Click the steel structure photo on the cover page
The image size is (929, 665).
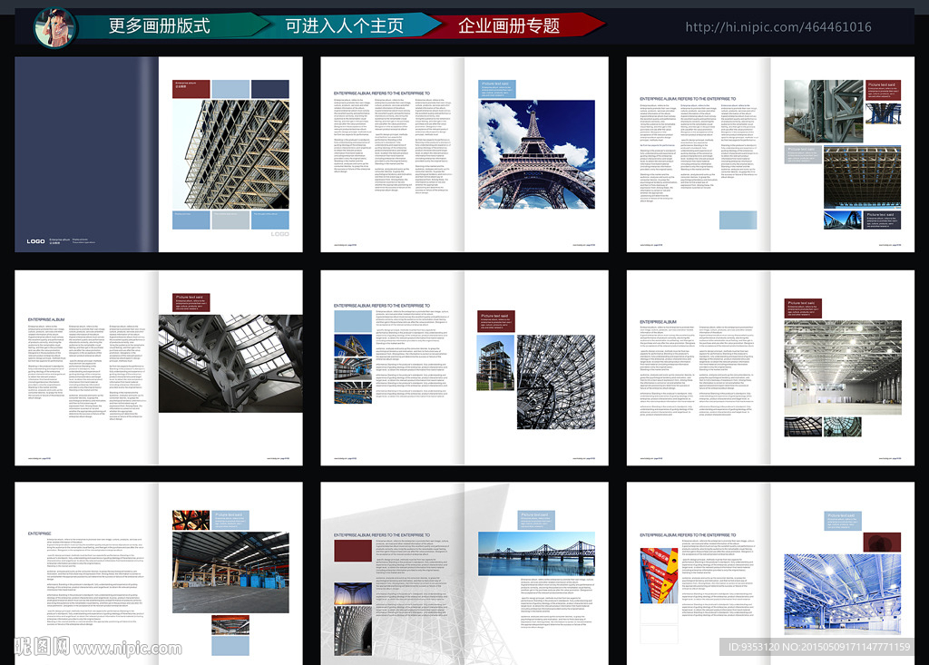point(230,153)
